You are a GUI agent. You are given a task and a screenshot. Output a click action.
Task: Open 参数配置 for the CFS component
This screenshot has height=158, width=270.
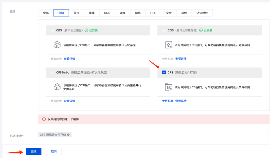pos(167,101)
